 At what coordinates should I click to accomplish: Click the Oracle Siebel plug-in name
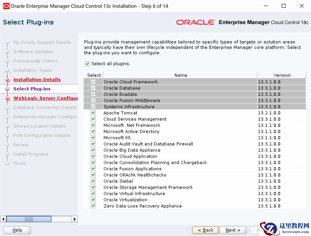[118, 181]
